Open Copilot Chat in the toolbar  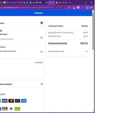click(89, 8)
